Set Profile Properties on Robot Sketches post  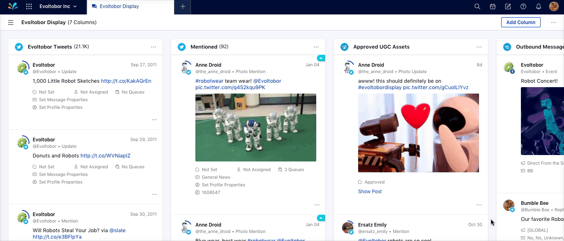click(58, 107)
